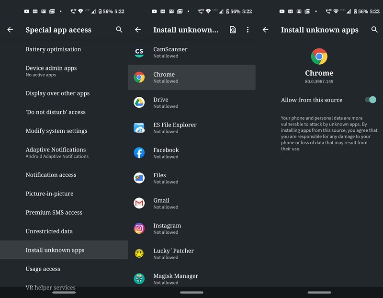The image size is (383, 298).
Task: Tap the search-in-page icon beside the overflow menu
Action: pos(232,30)
